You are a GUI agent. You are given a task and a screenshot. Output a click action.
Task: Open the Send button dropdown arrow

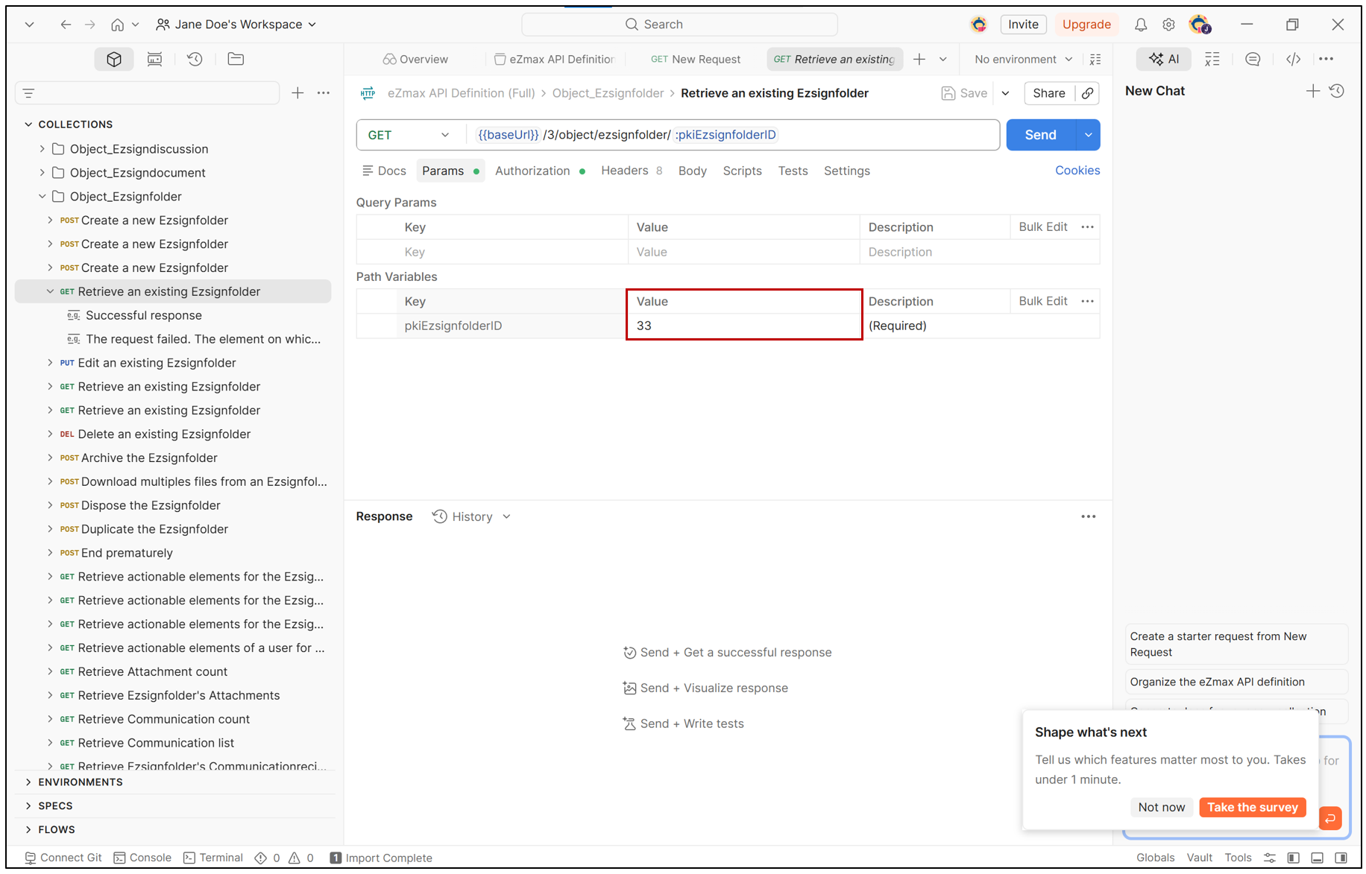point(1089,135)
